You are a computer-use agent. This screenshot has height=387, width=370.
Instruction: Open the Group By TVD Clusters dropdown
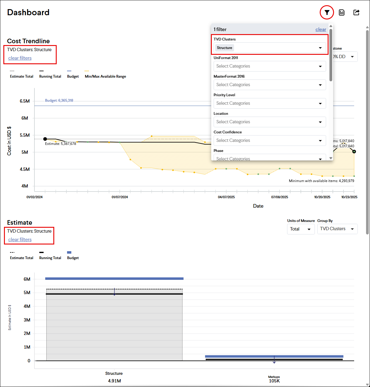(x=337, y=229)
